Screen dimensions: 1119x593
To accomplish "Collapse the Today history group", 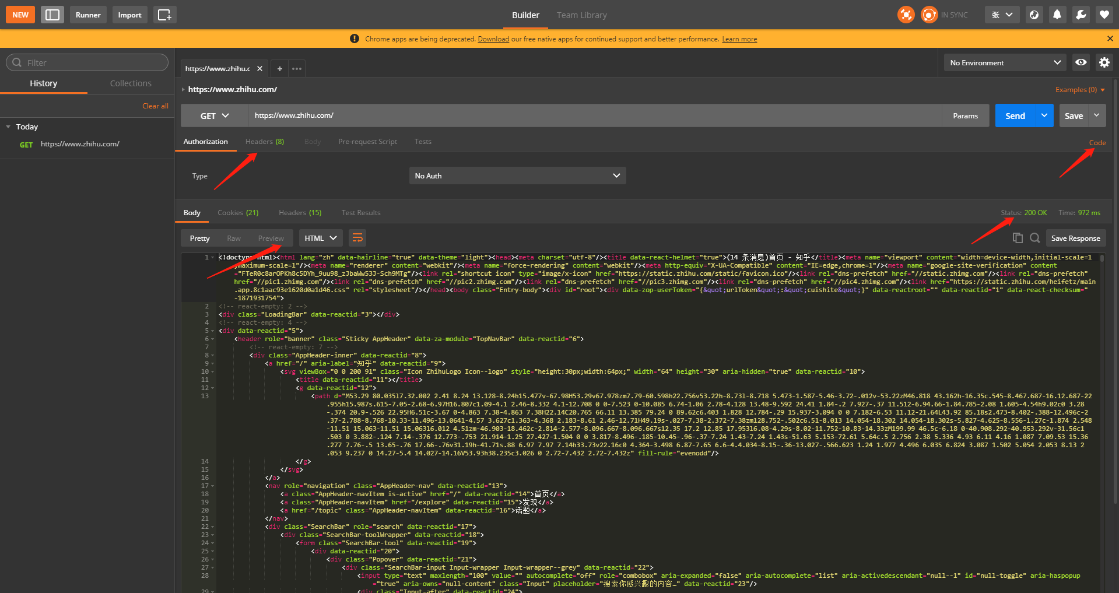I will pyautogui.click(x=8, y=127).
